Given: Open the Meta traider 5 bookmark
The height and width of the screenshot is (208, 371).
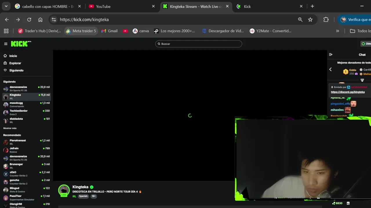Looking at the screenshot, I should pos(81,31).
